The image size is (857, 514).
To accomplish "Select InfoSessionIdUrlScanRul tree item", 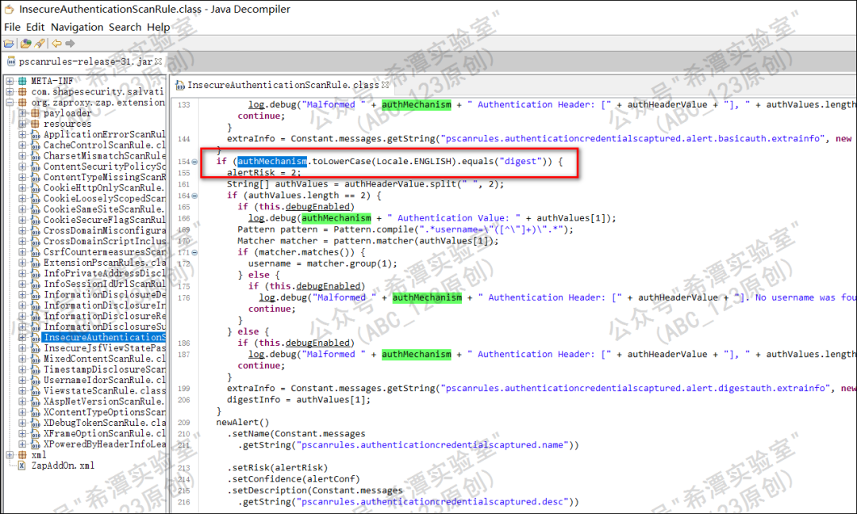I will [x=104, y=284].
